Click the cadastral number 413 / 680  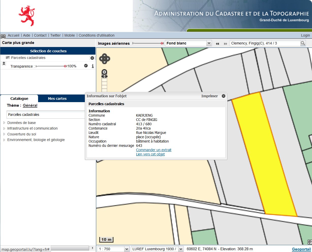pyautogui.click(x=144, y=124)
